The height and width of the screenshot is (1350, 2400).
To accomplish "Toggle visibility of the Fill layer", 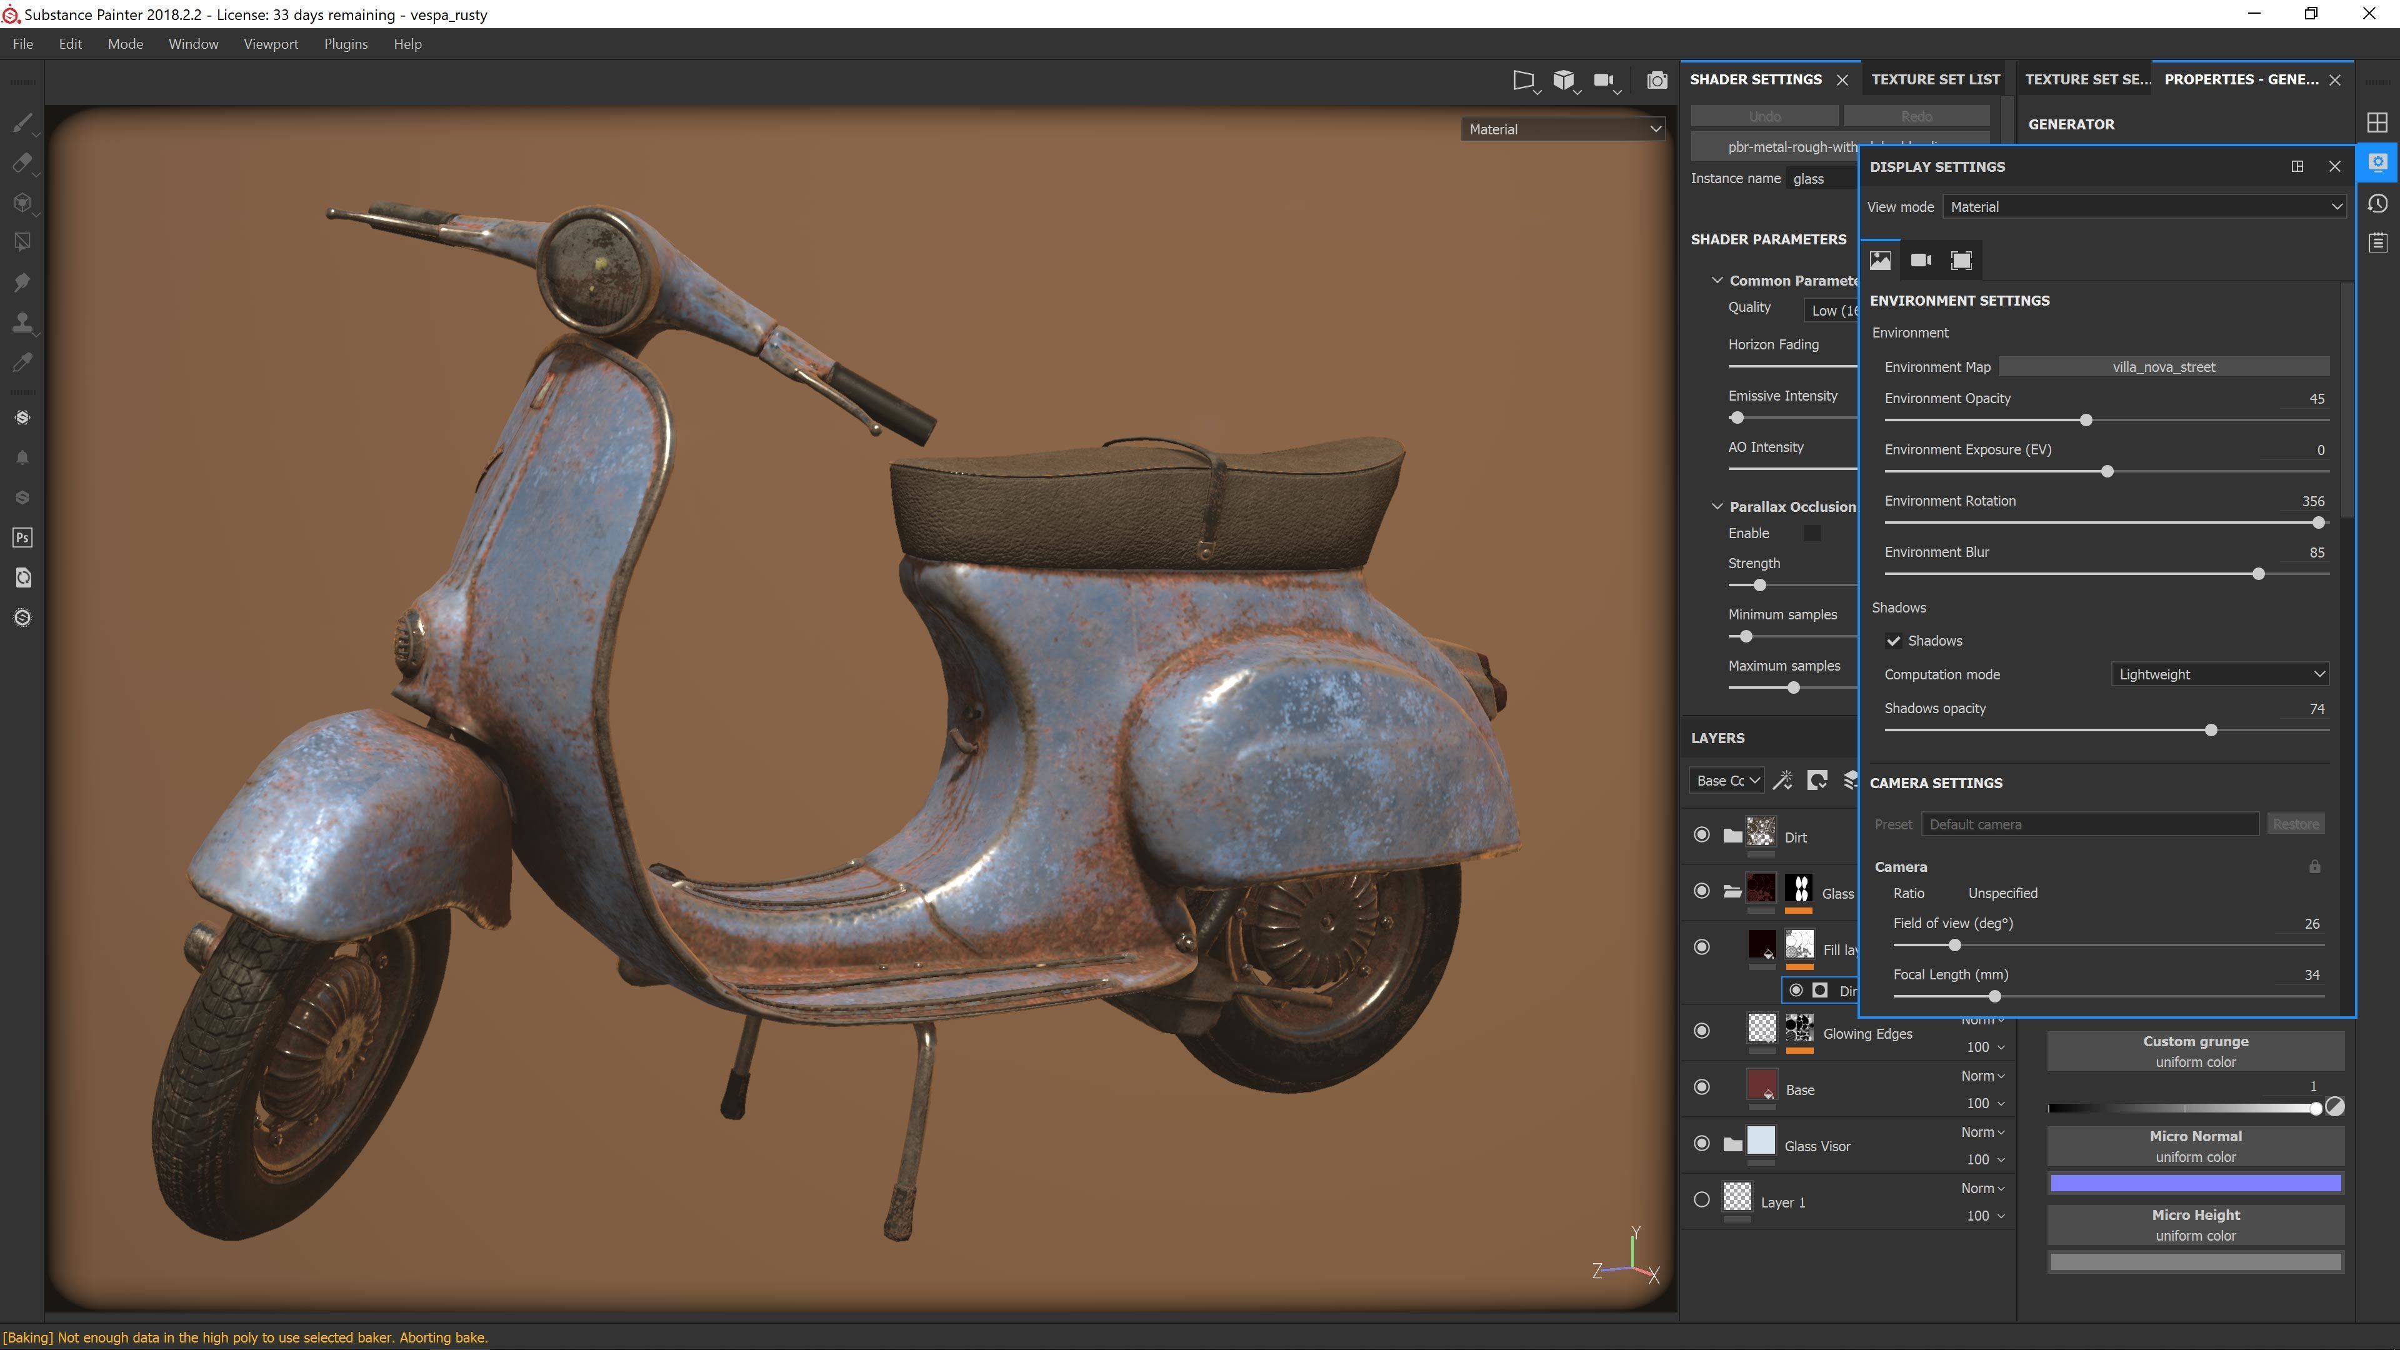I will 1702,947.
